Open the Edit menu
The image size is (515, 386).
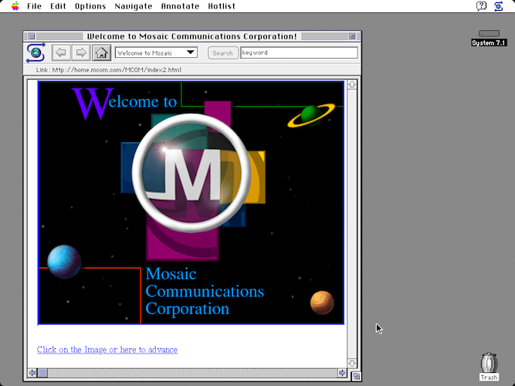58,6
